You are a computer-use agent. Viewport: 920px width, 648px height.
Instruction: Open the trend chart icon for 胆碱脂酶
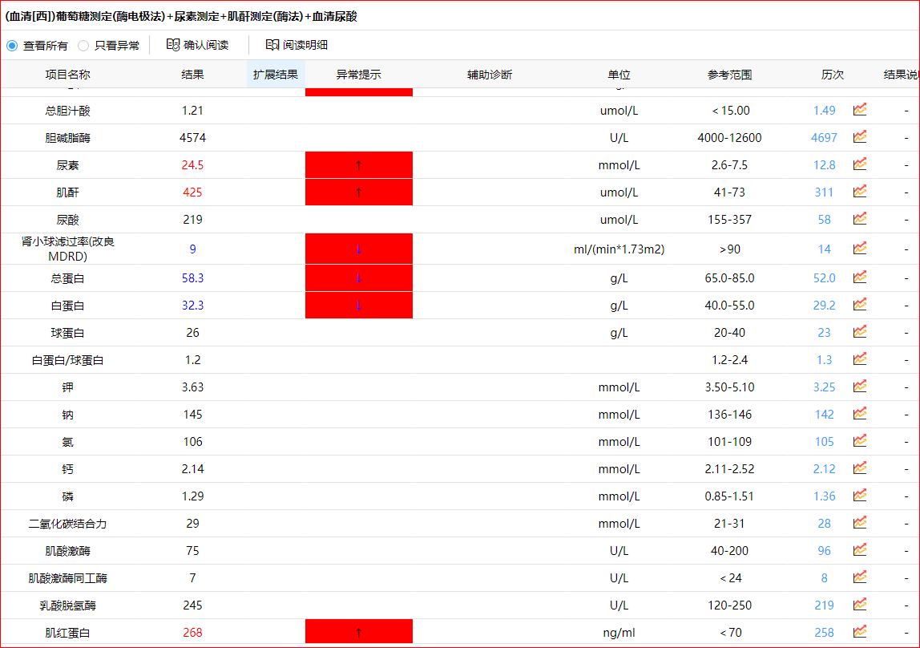[x=860, y=137]
